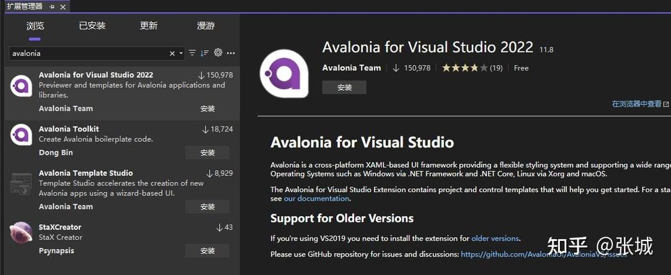Select the Avalonia Template Studio icon
This screenshot has width=671, height=275.
pyautogui.click(x=21, y=183)
